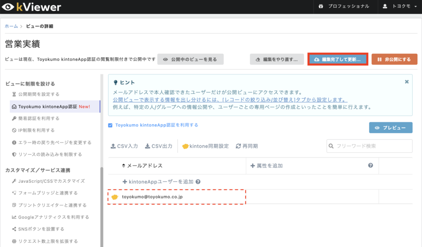Click CSV入力 toolbar item
The width and height of the screenshot is (422, 247).
[x=124, y=146]
